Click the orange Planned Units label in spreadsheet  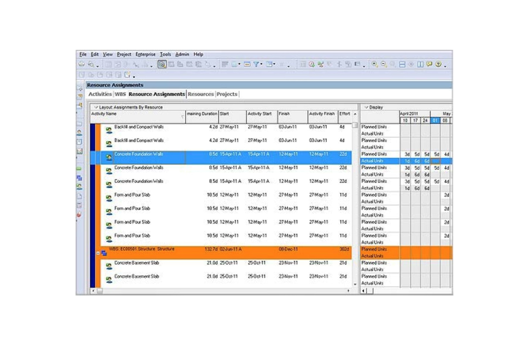[x=374, y=249]
